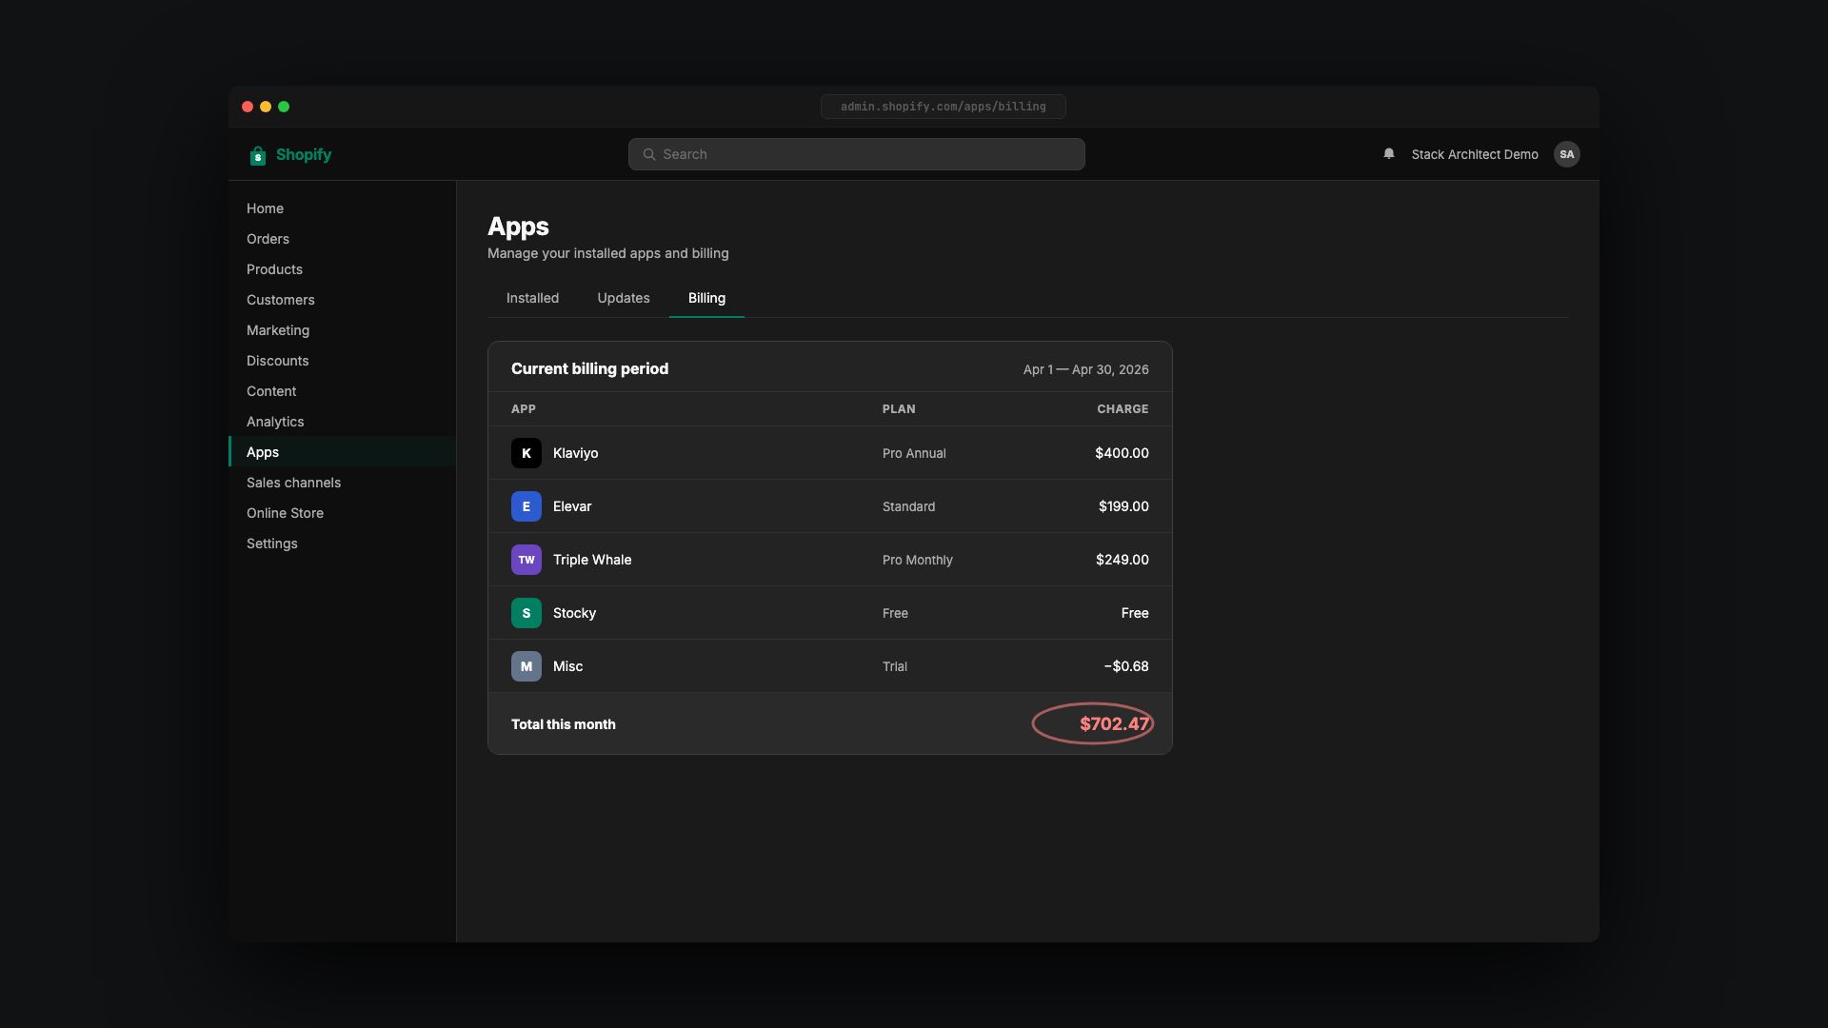Open Customers in the sidebar
Image resolution: width=1828 pixels, height=1028 pixels.
point(342,300)
